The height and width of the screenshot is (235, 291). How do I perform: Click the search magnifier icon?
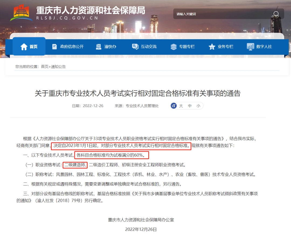click(276, 14)
